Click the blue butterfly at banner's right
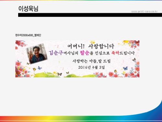This screenshot has width=162, height=122. (125, 68)
